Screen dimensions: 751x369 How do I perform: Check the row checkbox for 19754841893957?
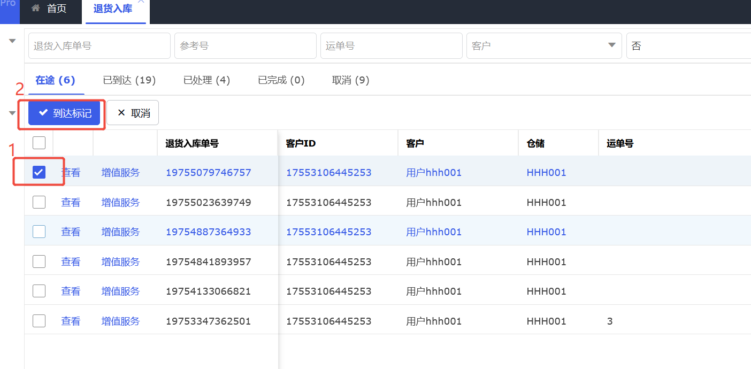[39, 262]
